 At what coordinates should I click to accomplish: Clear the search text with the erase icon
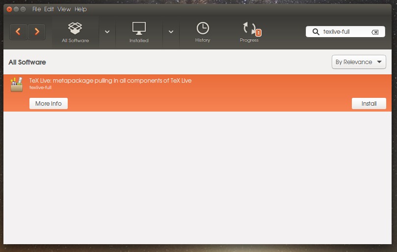coord(375,32)
